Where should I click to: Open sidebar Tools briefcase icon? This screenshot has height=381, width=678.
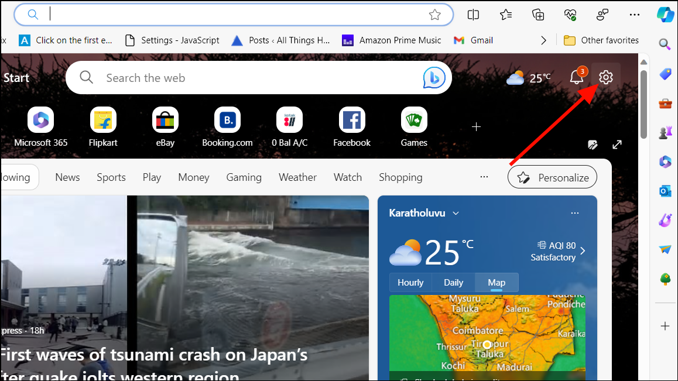(x=665, y=104)
